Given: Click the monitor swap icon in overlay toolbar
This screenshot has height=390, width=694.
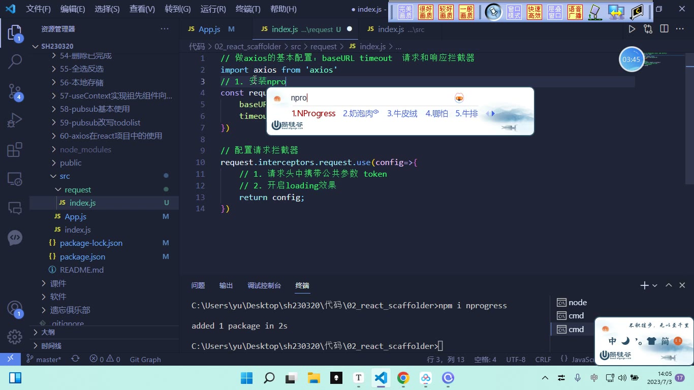Looking at the screenshot, I should (617, 12).
